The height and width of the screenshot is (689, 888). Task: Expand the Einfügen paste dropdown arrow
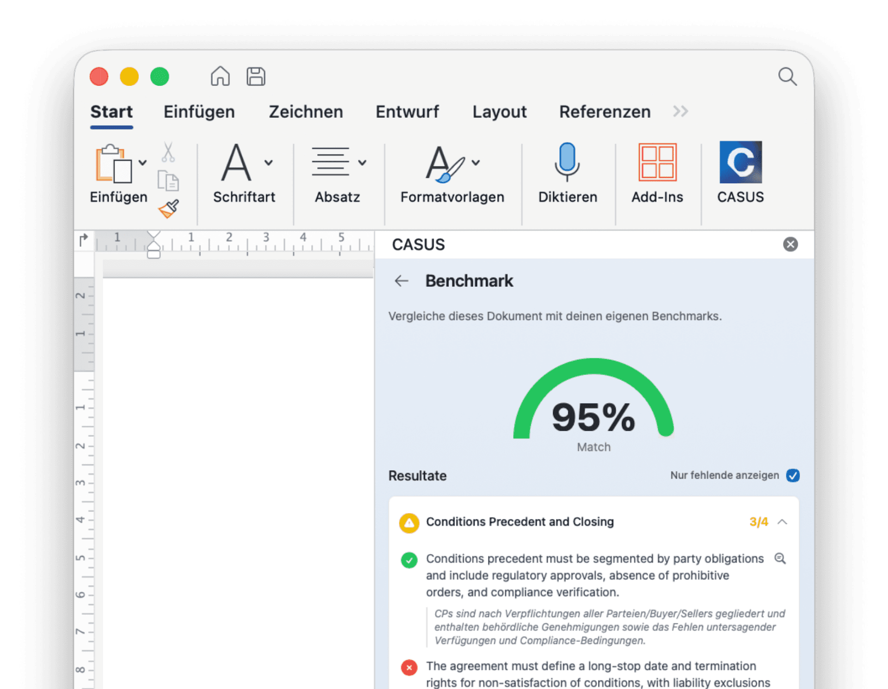(143, 163)
